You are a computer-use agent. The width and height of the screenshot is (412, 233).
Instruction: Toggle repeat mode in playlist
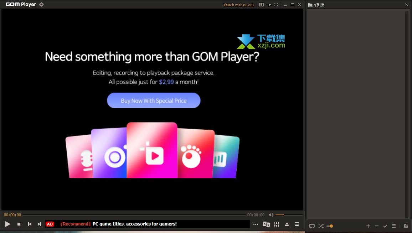311,226
